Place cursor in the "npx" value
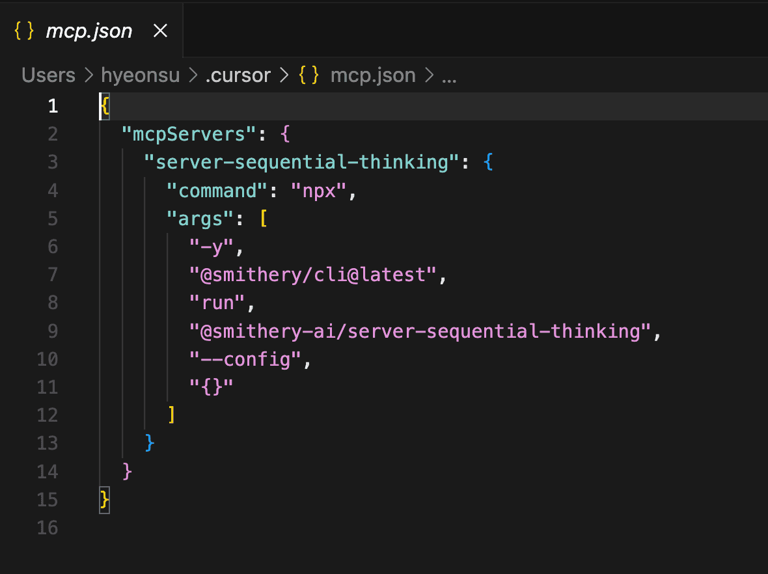This screenshot has width=768, height=574. coord(319,191)
